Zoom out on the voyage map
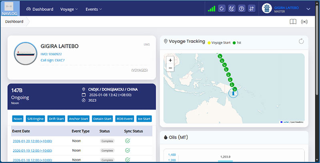This screenshot has height=163, width=320. (x=170, y=68)
